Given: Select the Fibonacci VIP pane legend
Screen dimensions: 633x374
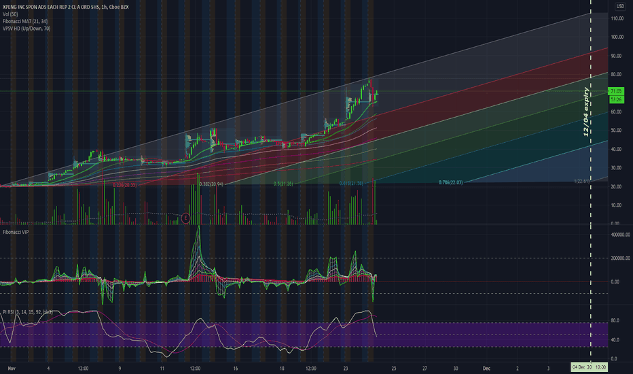Looking at the screenshot, I should (16, 232).
